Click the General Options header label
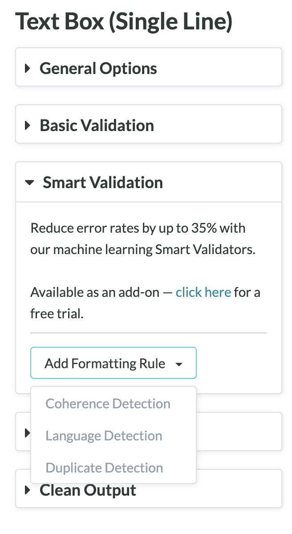Viewport: 292px width, 534px height. (98, 68)
